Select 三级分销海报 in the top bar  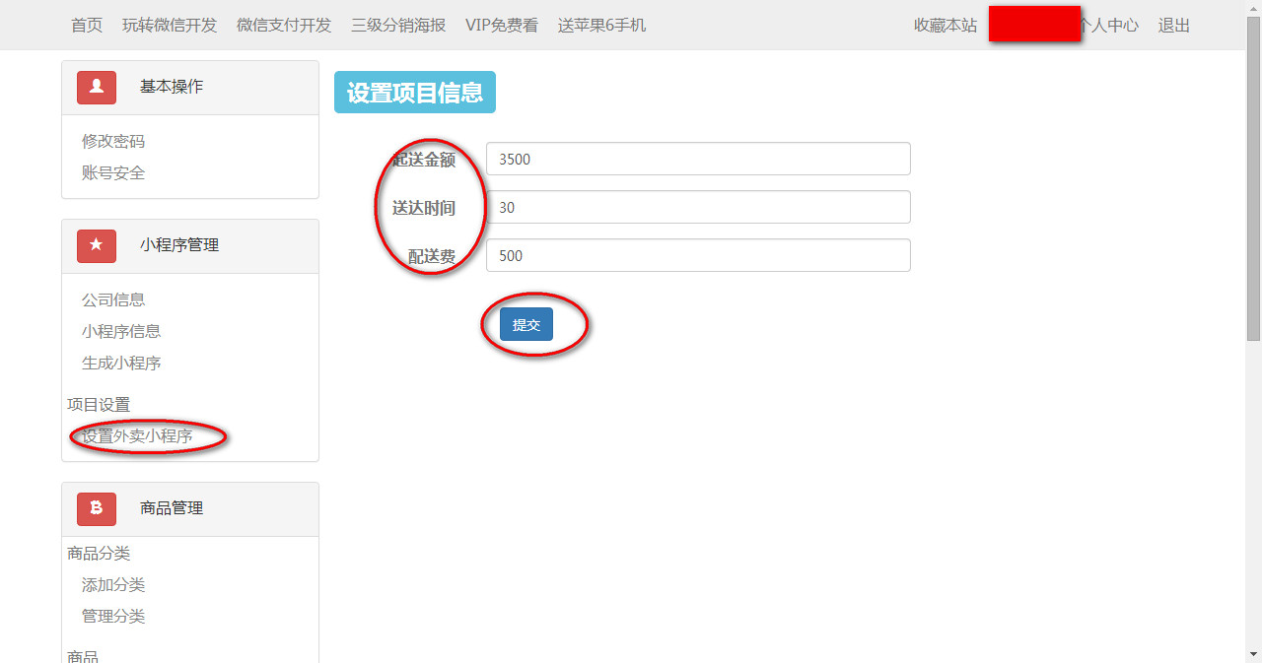coord(398,26)
